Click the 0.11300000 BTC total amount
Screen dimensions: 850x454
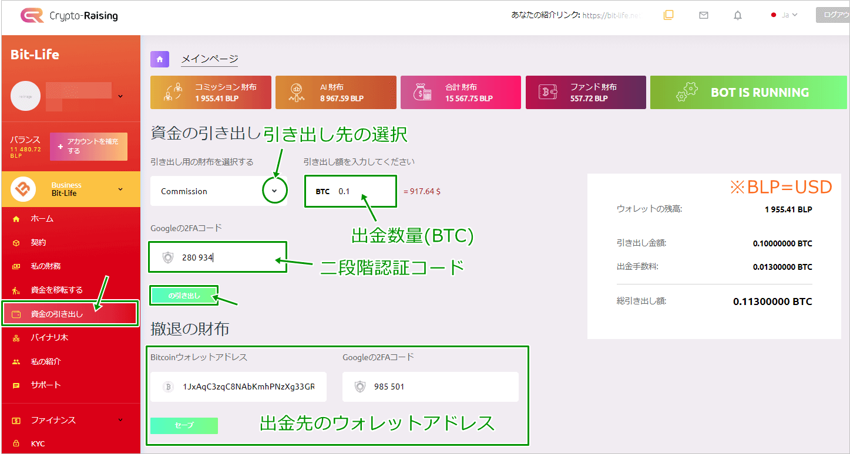772,301
